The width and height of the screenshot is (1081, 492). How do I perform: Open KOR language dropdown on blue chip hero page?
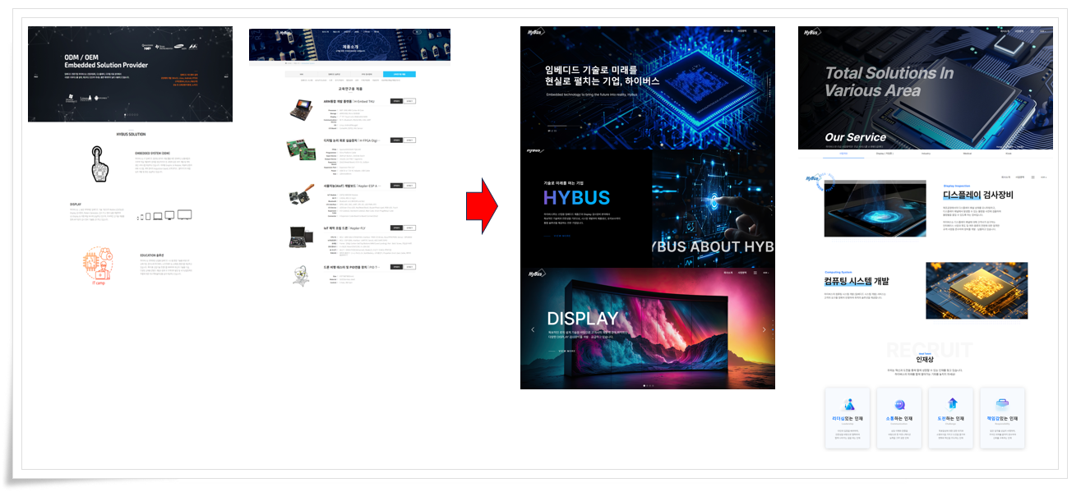[x=766, y=31]
